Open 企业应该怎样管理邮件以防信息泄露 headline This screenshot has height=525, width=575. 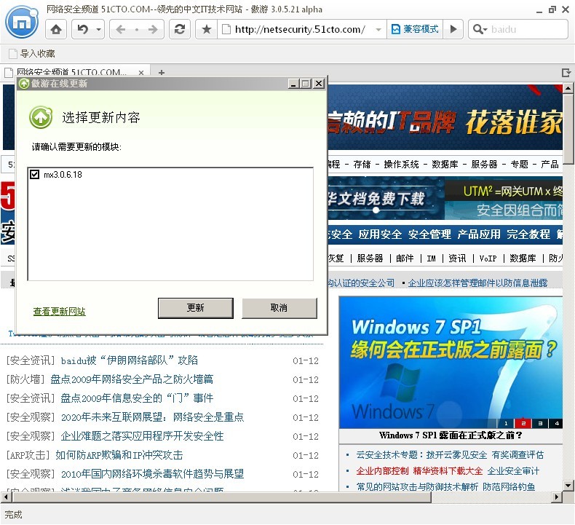coord(477,283)
